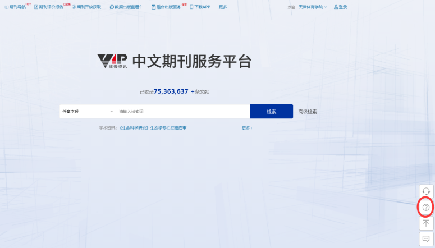Open the chat feedback bubble icon
Viewport: 435px width, 248px height.
[426, 239]
